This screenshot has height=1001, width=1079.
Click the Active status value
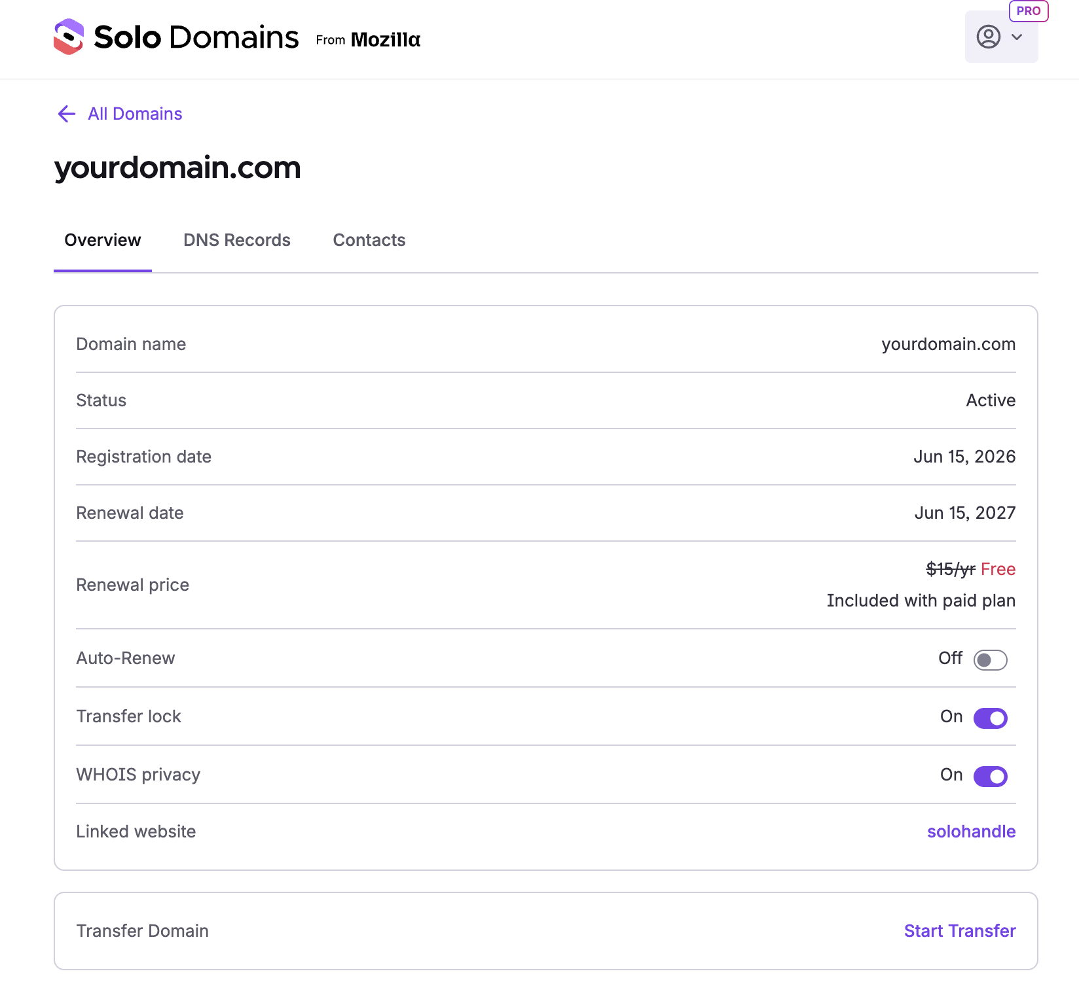[x=991, y=400]
